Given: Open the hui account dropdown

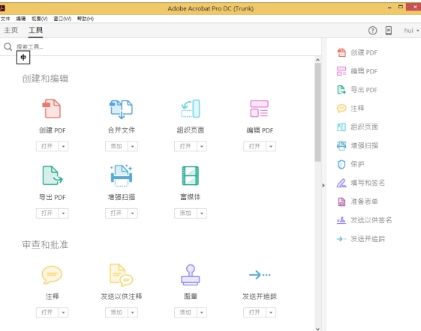Looking at the screenshot, I should [411, 31].
